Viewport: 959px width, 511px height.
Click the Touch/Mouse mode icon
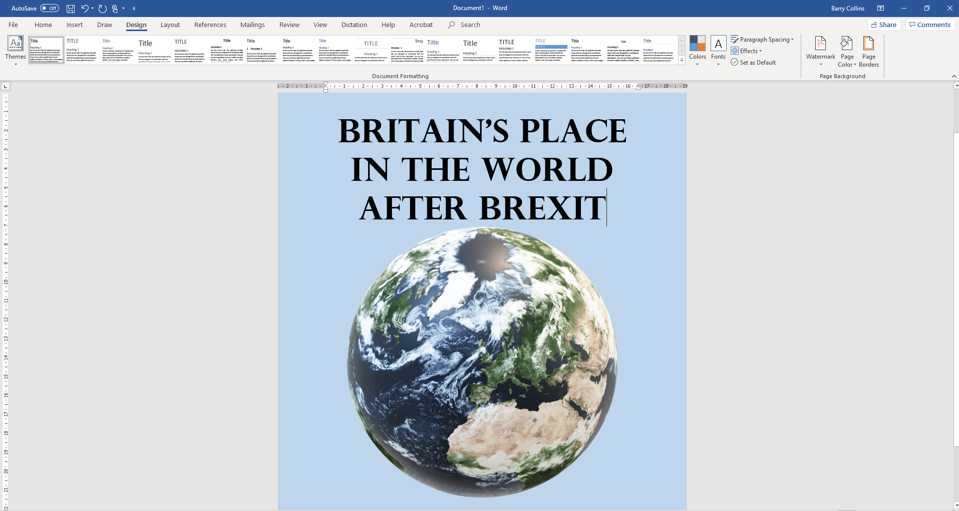click(115, 9)
